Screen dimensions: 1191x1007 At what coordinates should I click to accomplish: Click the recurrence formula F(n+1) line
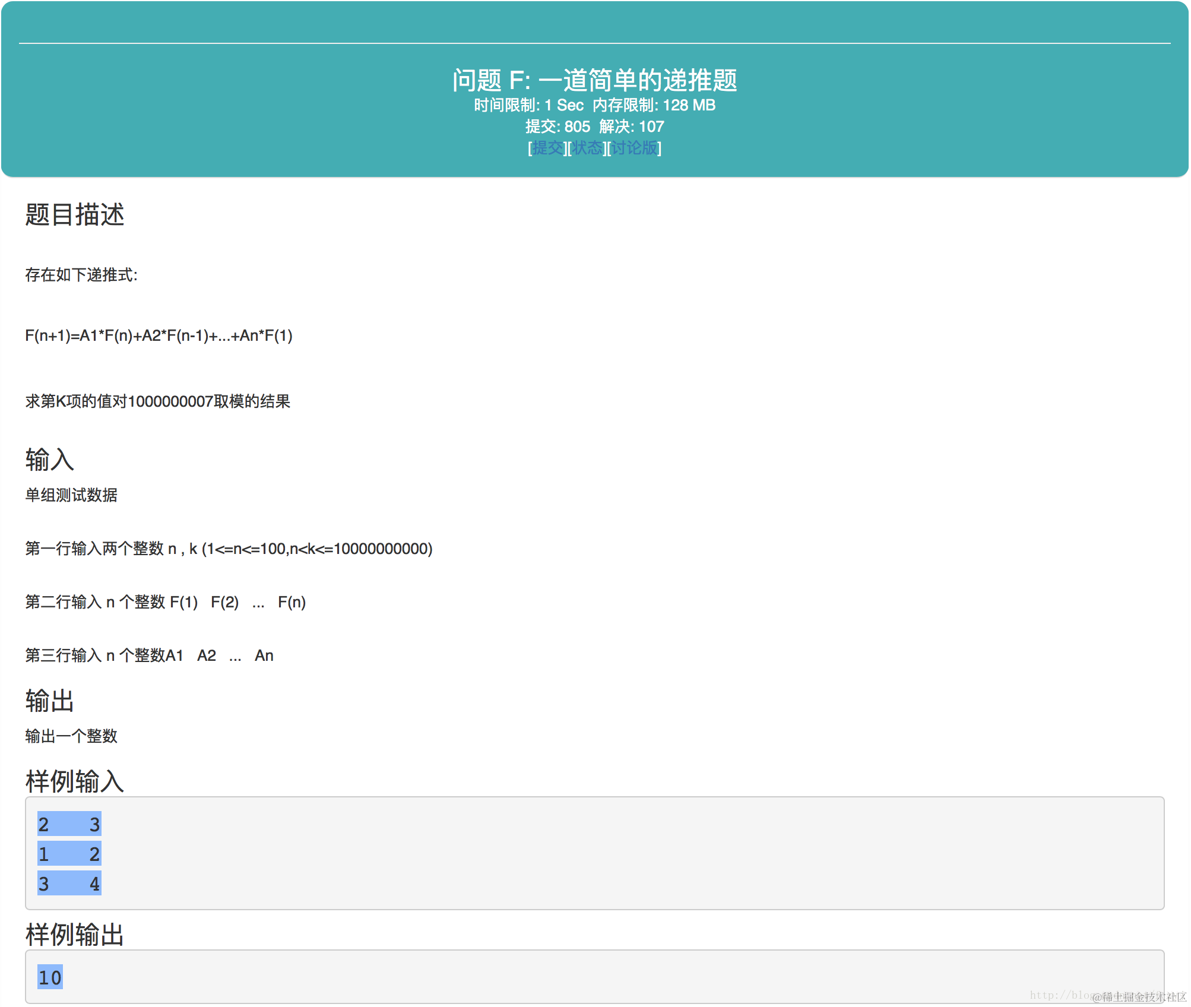point(159,336)
